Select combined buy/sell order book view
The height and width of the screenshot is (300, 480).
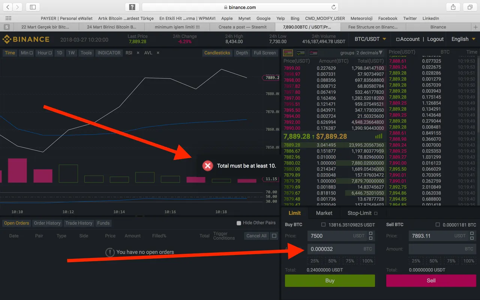tap(288, 53)
